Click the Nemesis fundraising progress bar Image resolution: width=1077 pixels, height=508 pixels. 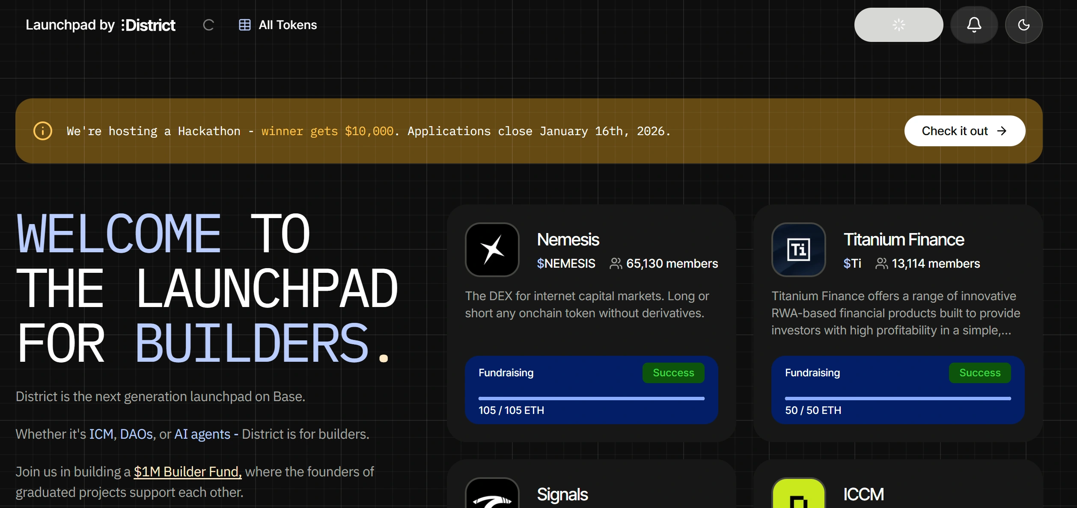pos(591,399)
